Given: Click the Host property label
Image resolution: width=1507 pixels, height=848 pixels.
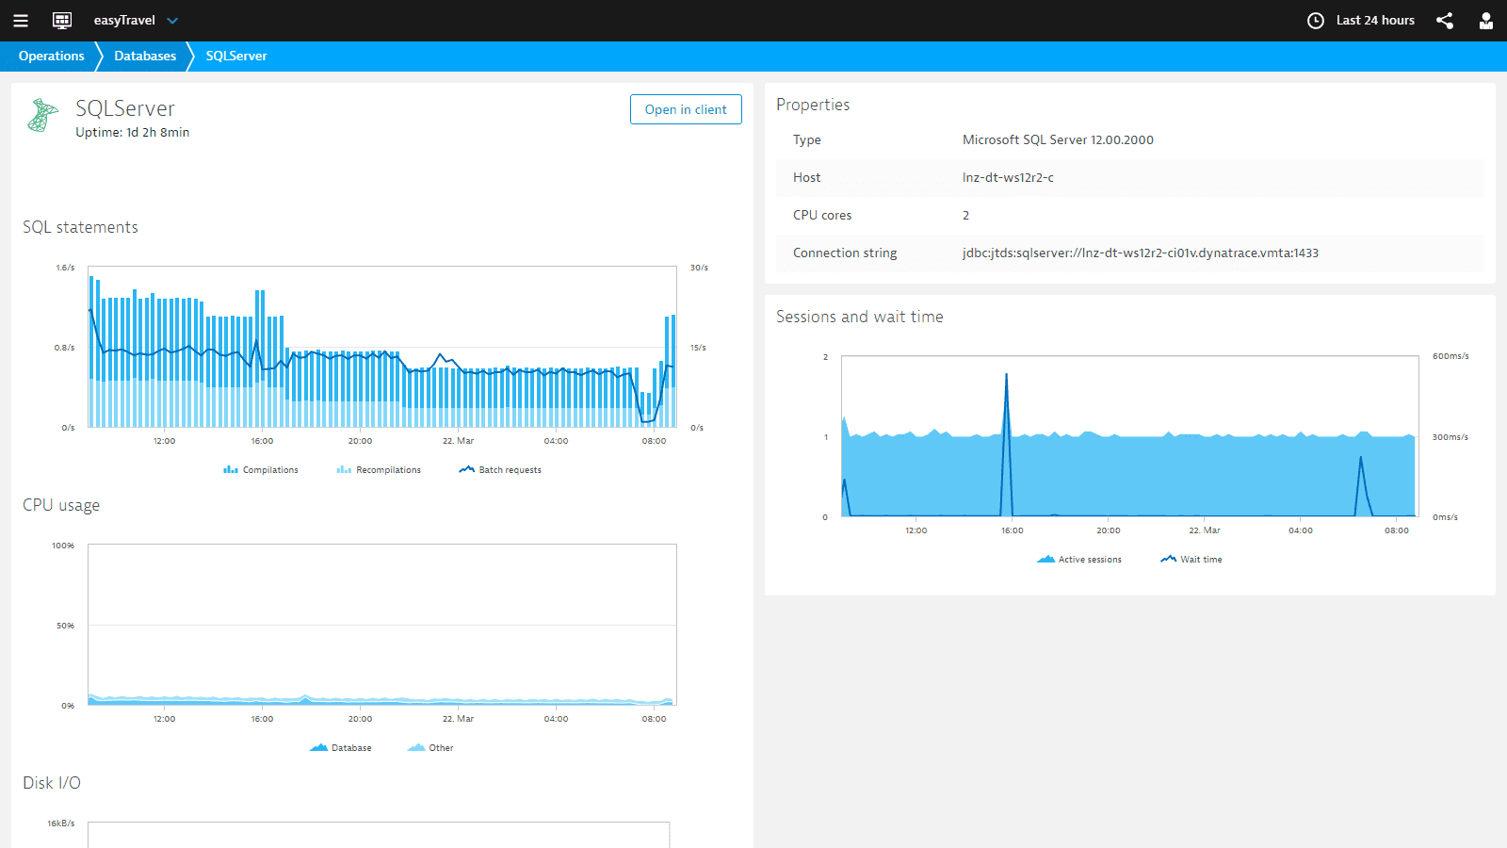Looking at the screenshot, I should (806, 177).
